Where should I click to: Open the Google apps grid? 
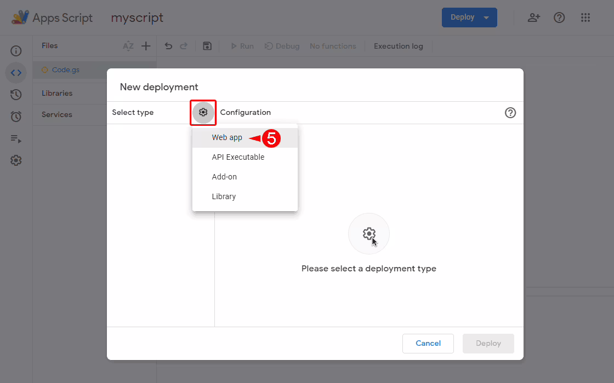click(585, 18)
